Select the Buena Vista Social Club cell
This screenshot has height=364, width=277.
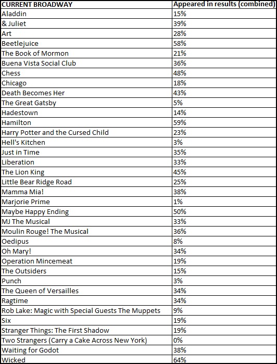point(86,63)
